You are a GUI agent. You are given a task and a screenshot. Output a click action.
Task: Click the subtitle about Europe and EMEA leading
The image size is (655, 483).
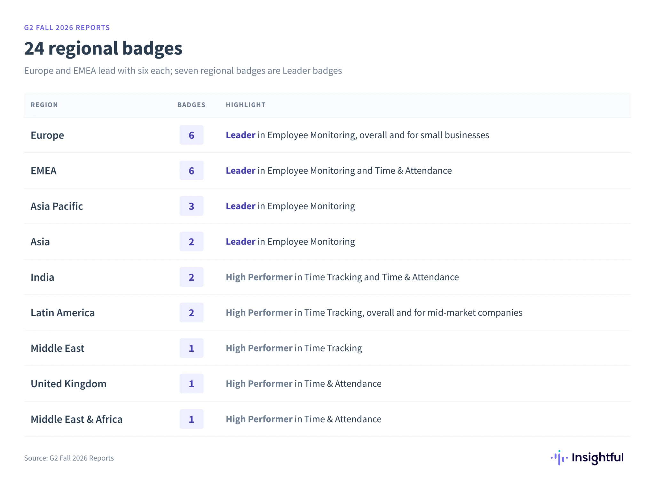(x=183, y=71)
